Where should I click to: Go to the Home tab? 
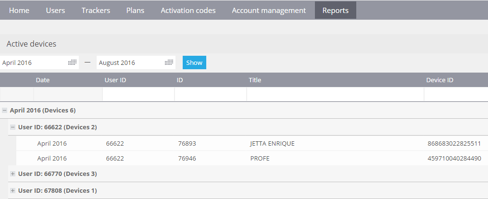click(19, 10)
